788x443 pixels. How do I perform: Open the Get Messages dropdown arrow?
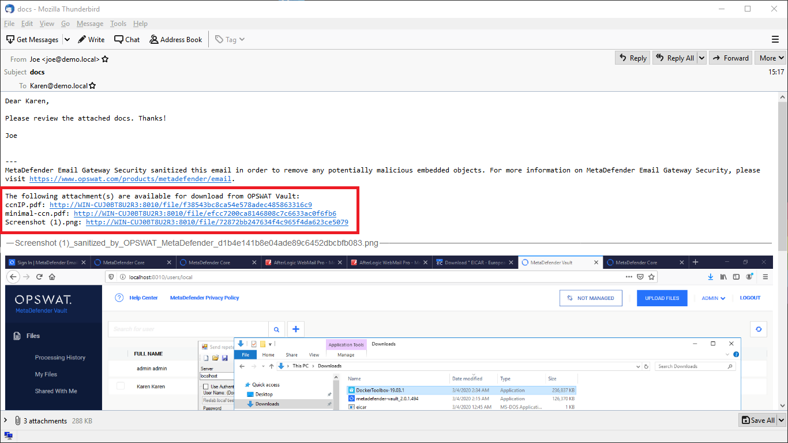(67, 40)
